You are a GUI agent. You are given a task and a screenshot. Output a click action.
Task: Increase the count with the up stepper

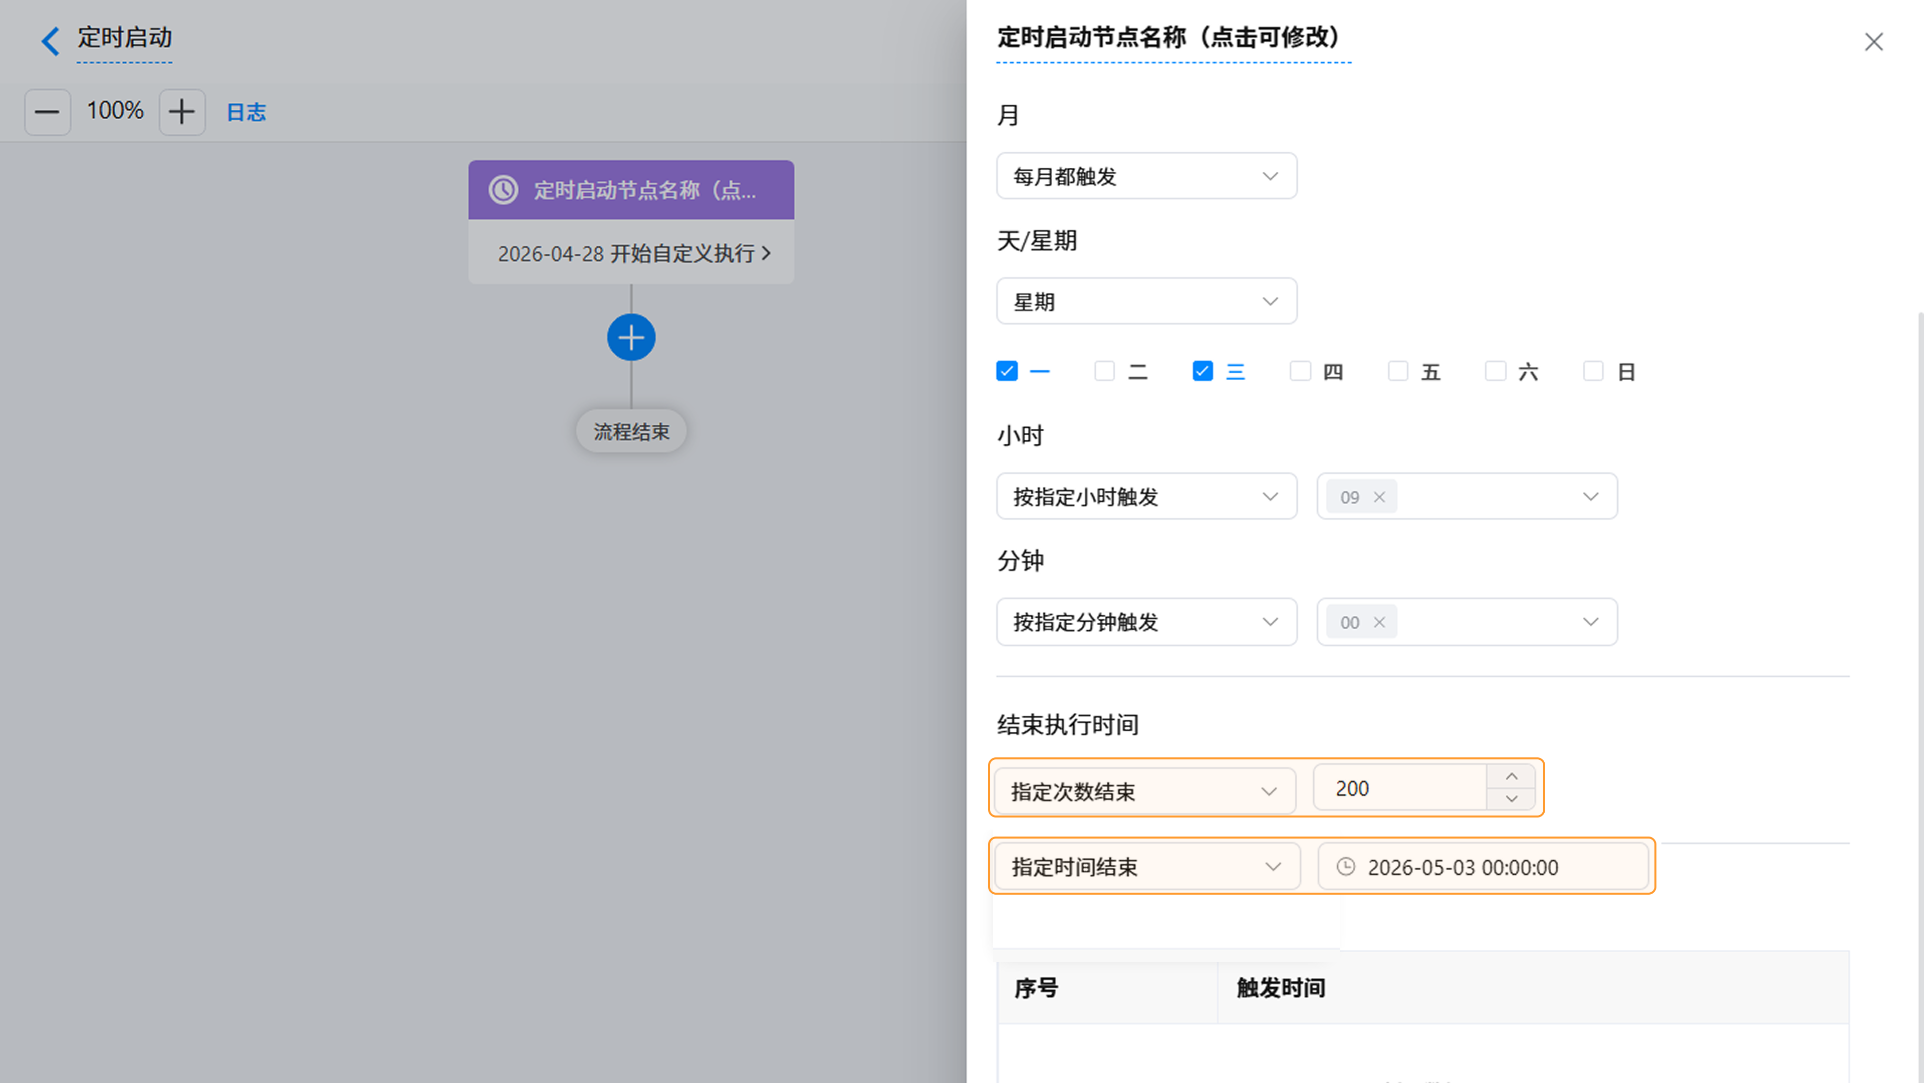click(x=1511, y=777)
